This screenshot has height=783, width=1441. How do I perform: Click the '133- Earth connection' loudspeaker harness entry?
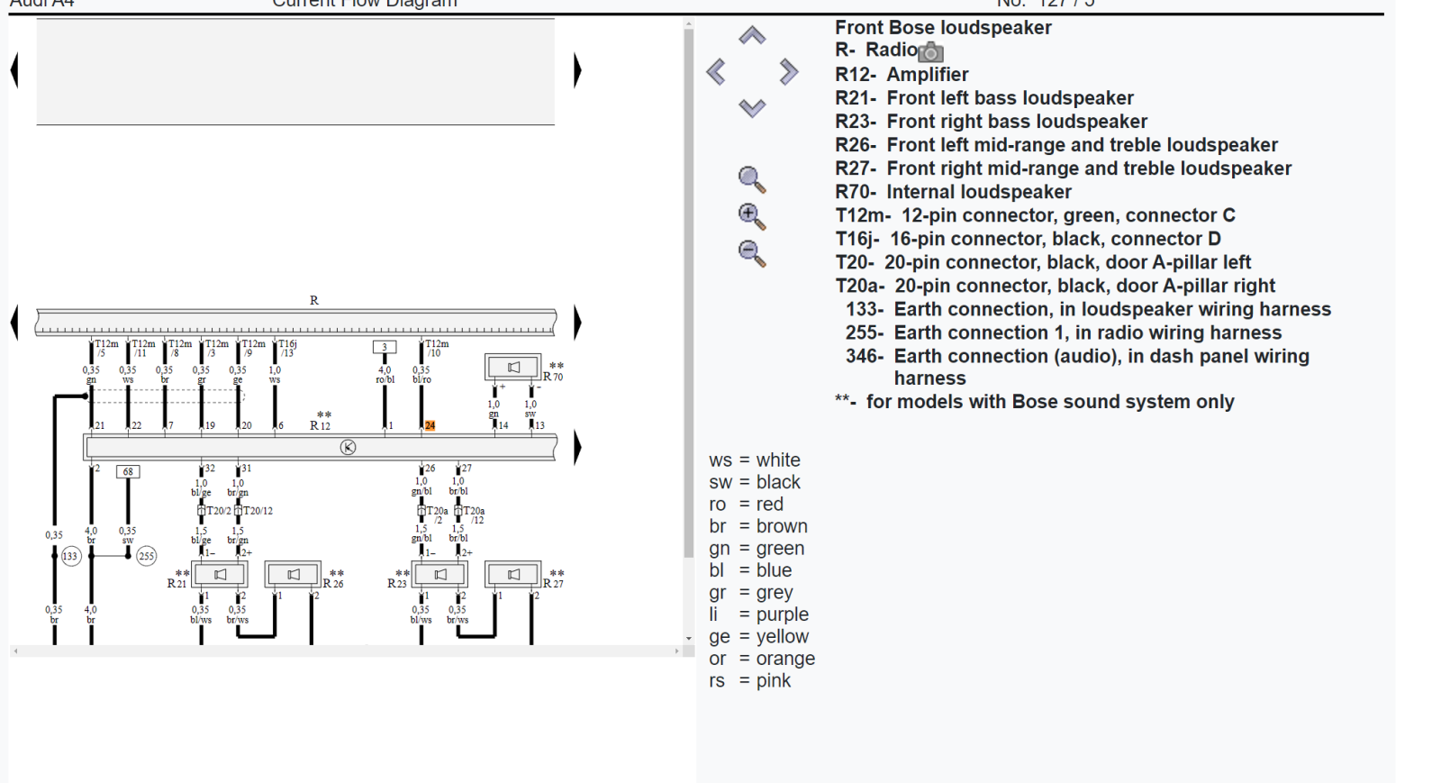(1088, 309)
